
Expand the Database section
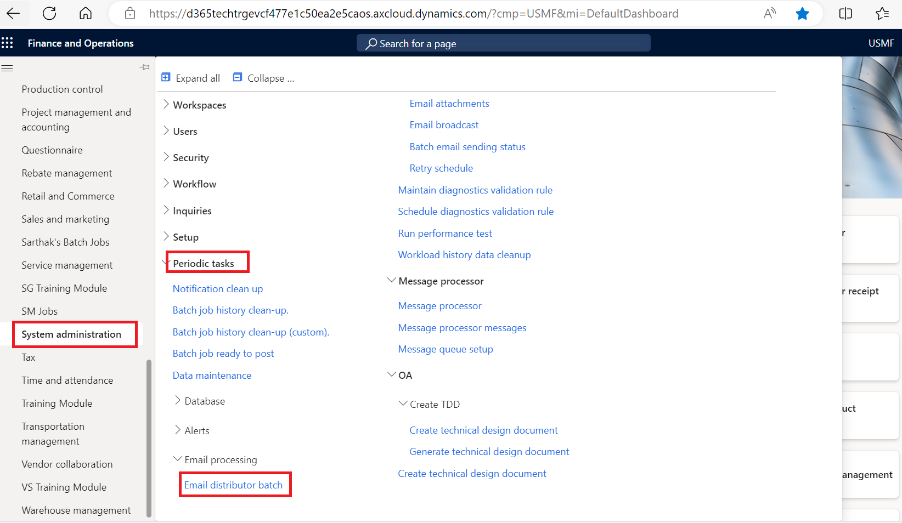tap(177, 401)
